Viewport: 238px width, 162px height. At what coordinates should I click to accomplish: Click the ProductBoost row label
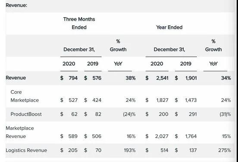click(x=26, y=114)
